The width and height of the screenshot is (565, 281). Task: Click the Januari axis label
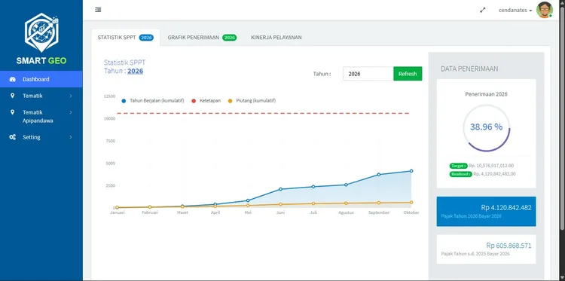118,213
